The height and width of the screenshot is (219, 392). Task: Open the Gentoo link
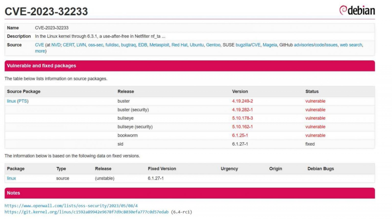(213, 45)
